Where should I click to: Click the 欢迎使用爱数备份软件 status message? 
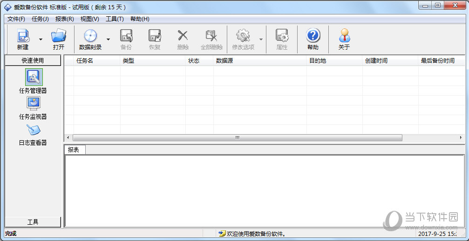pyautogui.click(x=256, y=234)
